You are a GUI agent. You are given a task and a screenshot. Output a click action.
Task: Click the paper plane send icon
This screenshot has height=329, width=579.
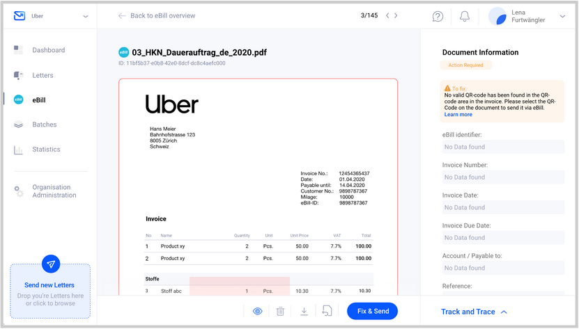pyautogui.click(x=51, y=264)
